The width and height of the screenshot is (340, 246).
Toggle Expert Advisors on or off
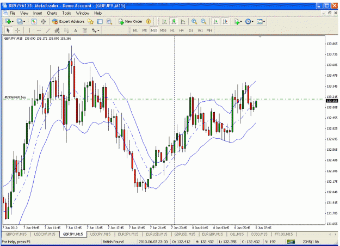[69, 21]
